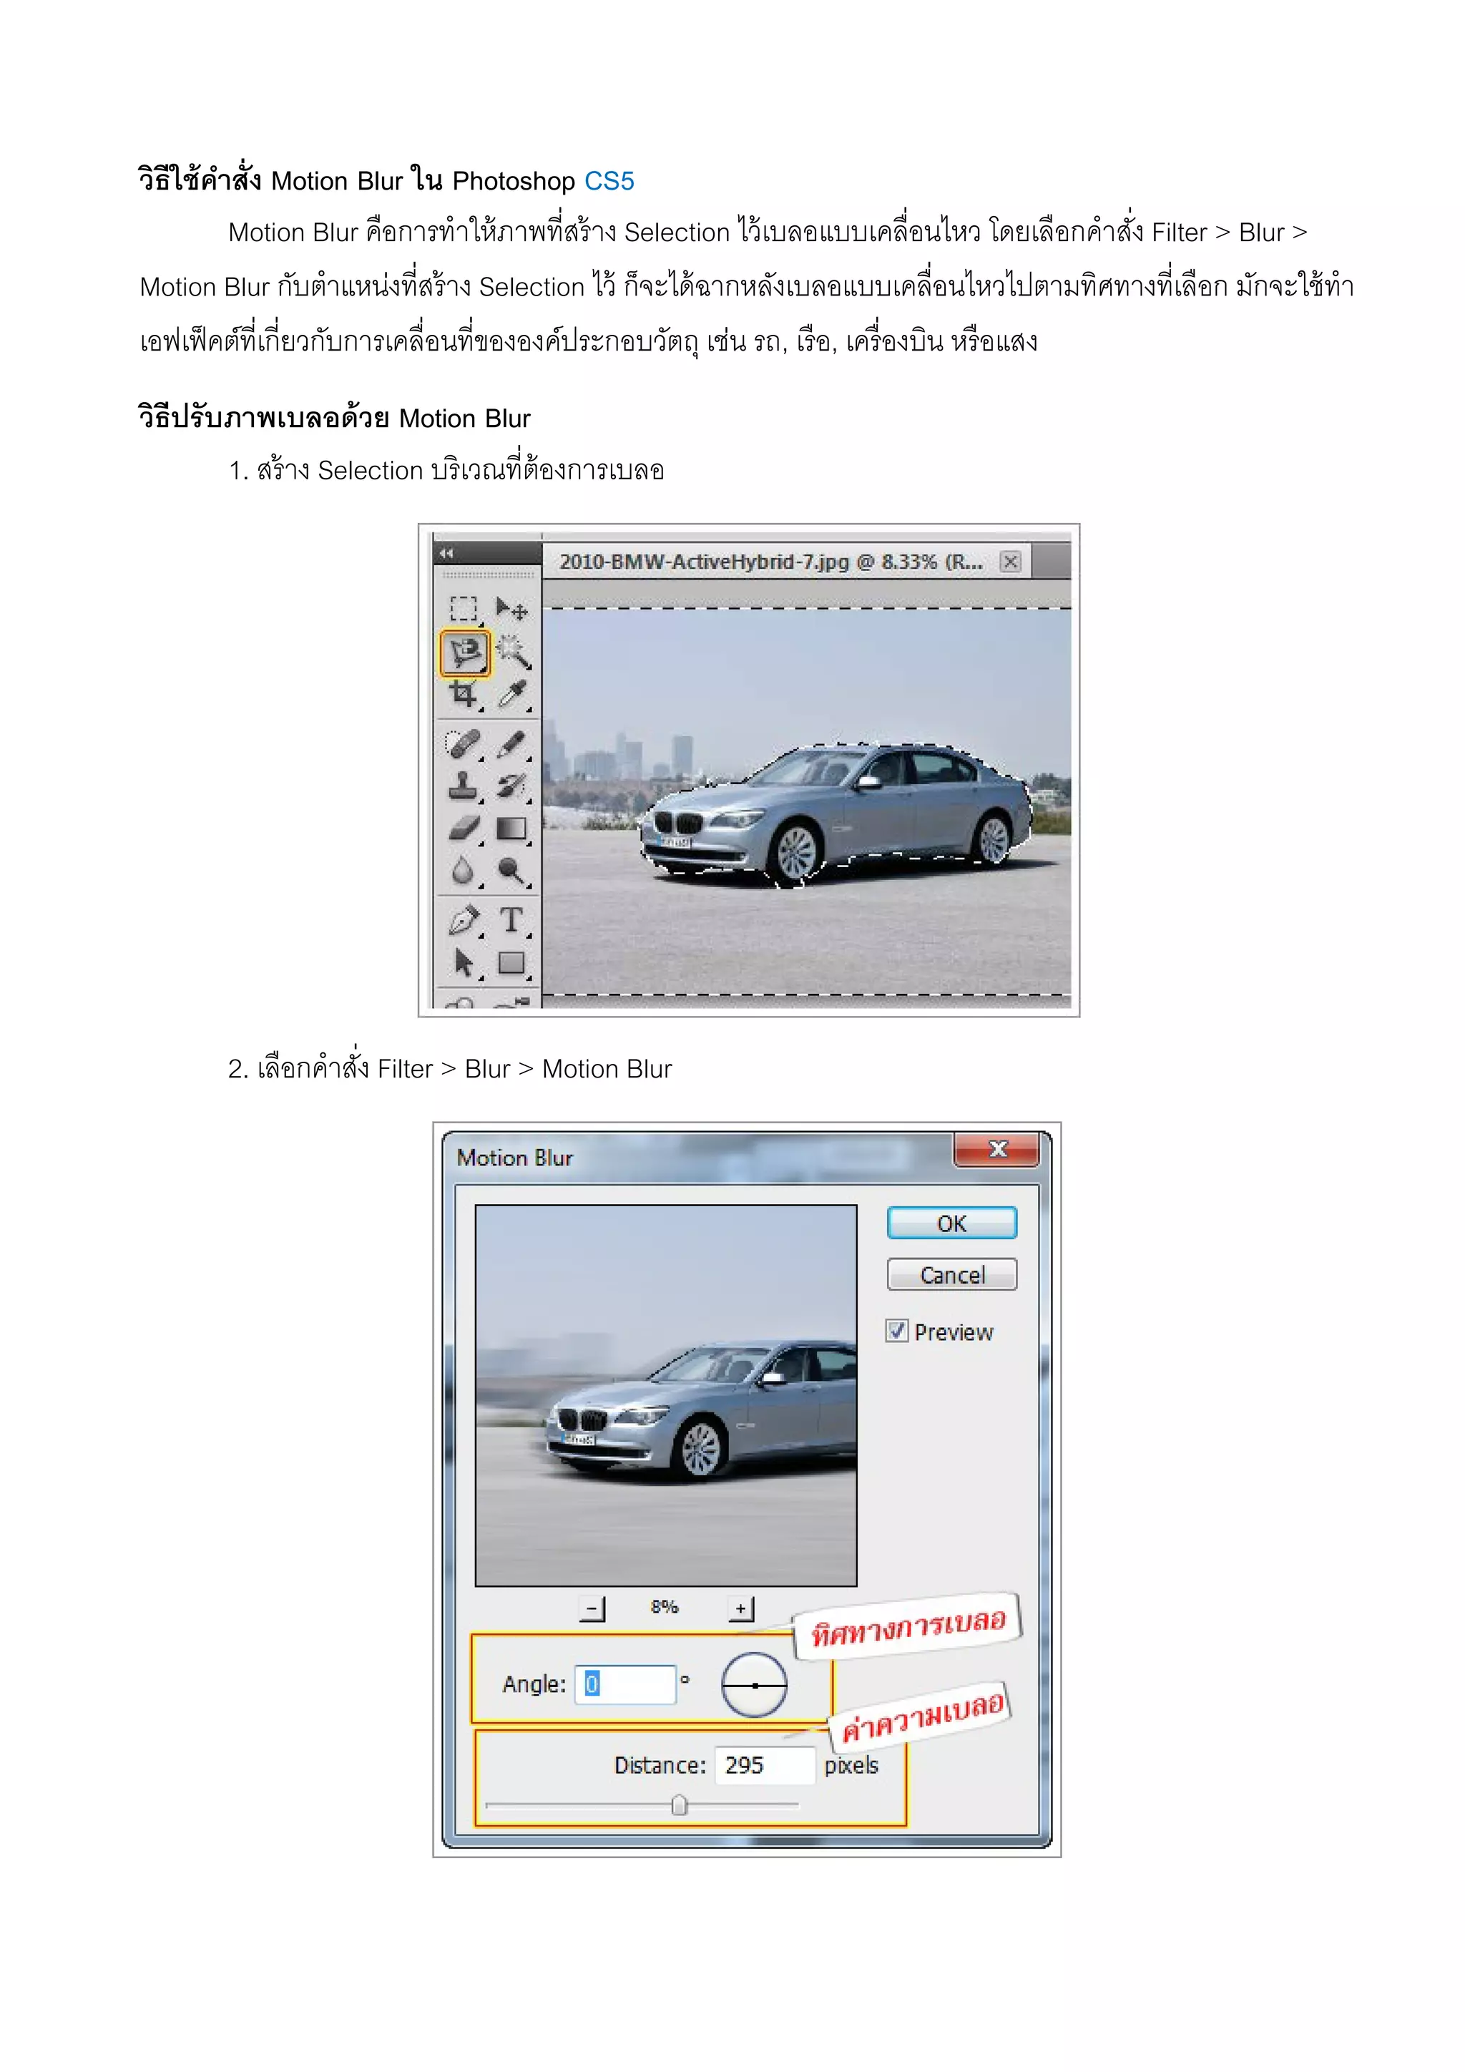Click the Distance value field
This screenshot has width=1465, height=2072.
pyautogui.click(x=765, y=1765)
